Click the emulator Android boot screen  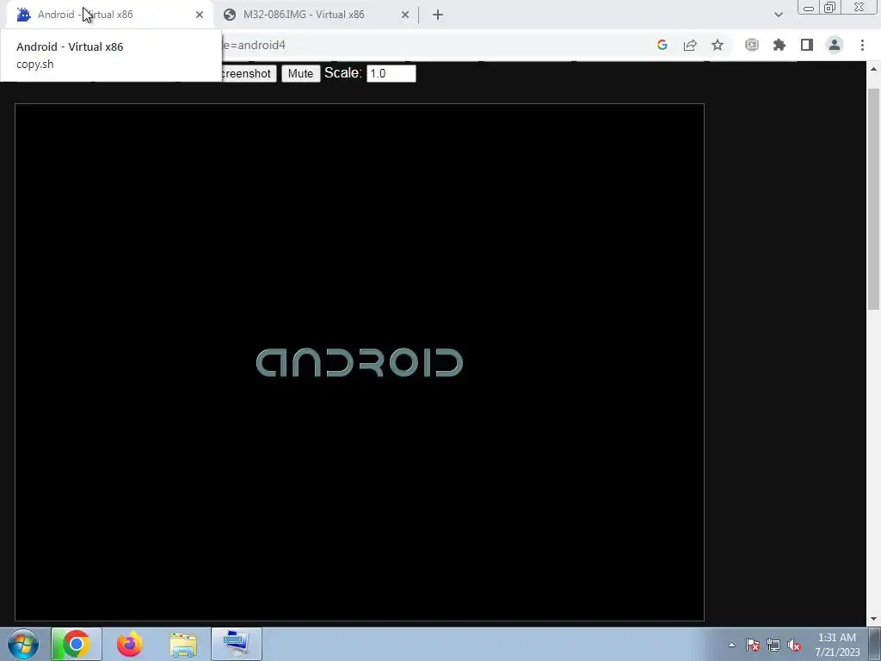click(360, 362)
